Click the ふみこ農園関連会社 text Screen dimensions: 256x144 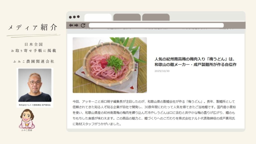click(x=34, y=61)
